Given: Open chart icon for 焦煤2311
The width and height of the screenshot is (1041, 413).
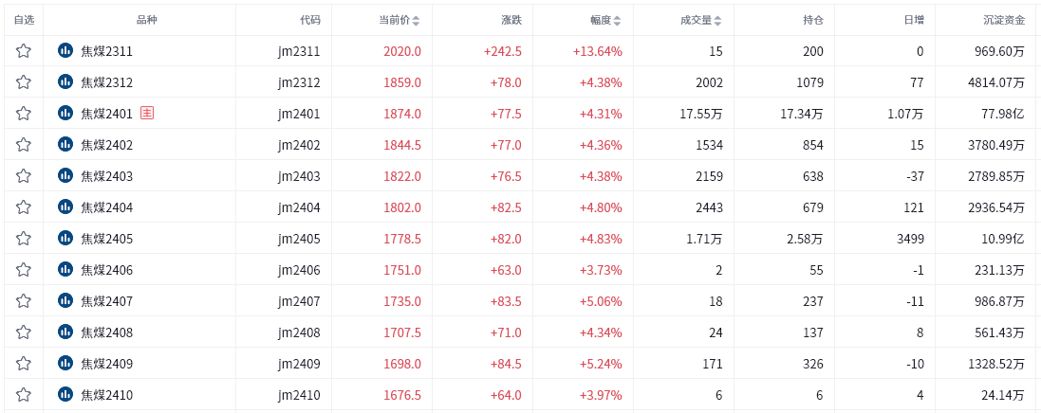Looking at the screenshot, I should click(65, 50).
